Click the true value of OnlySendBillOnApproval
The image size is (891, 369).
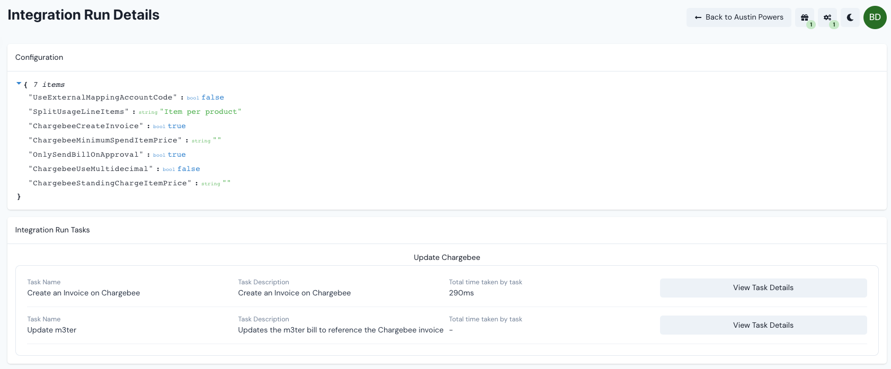(177, 155)
